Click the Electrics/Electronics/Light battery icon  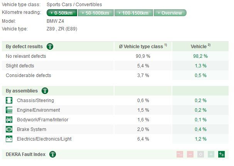[9, 139]
